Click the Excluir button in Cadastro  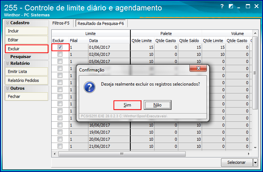click(x=26, y=49)
